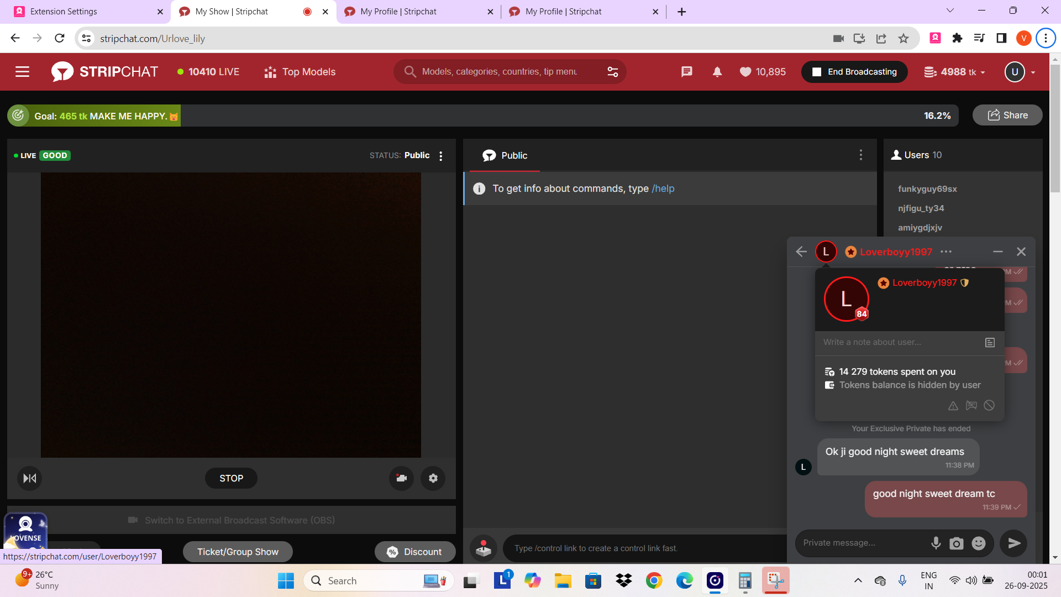Click the mirror flip video icon

point(30,478)
